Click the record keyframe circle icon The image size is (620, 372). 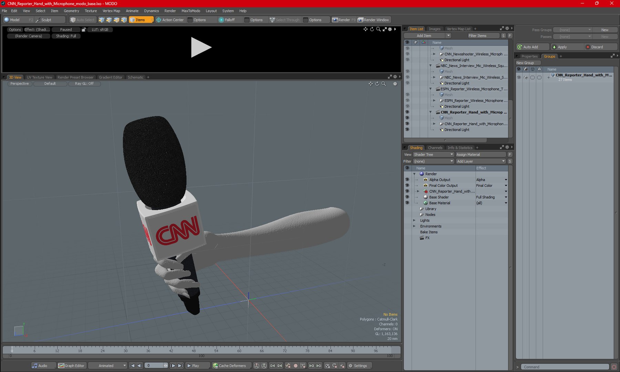tap(295, 365)
